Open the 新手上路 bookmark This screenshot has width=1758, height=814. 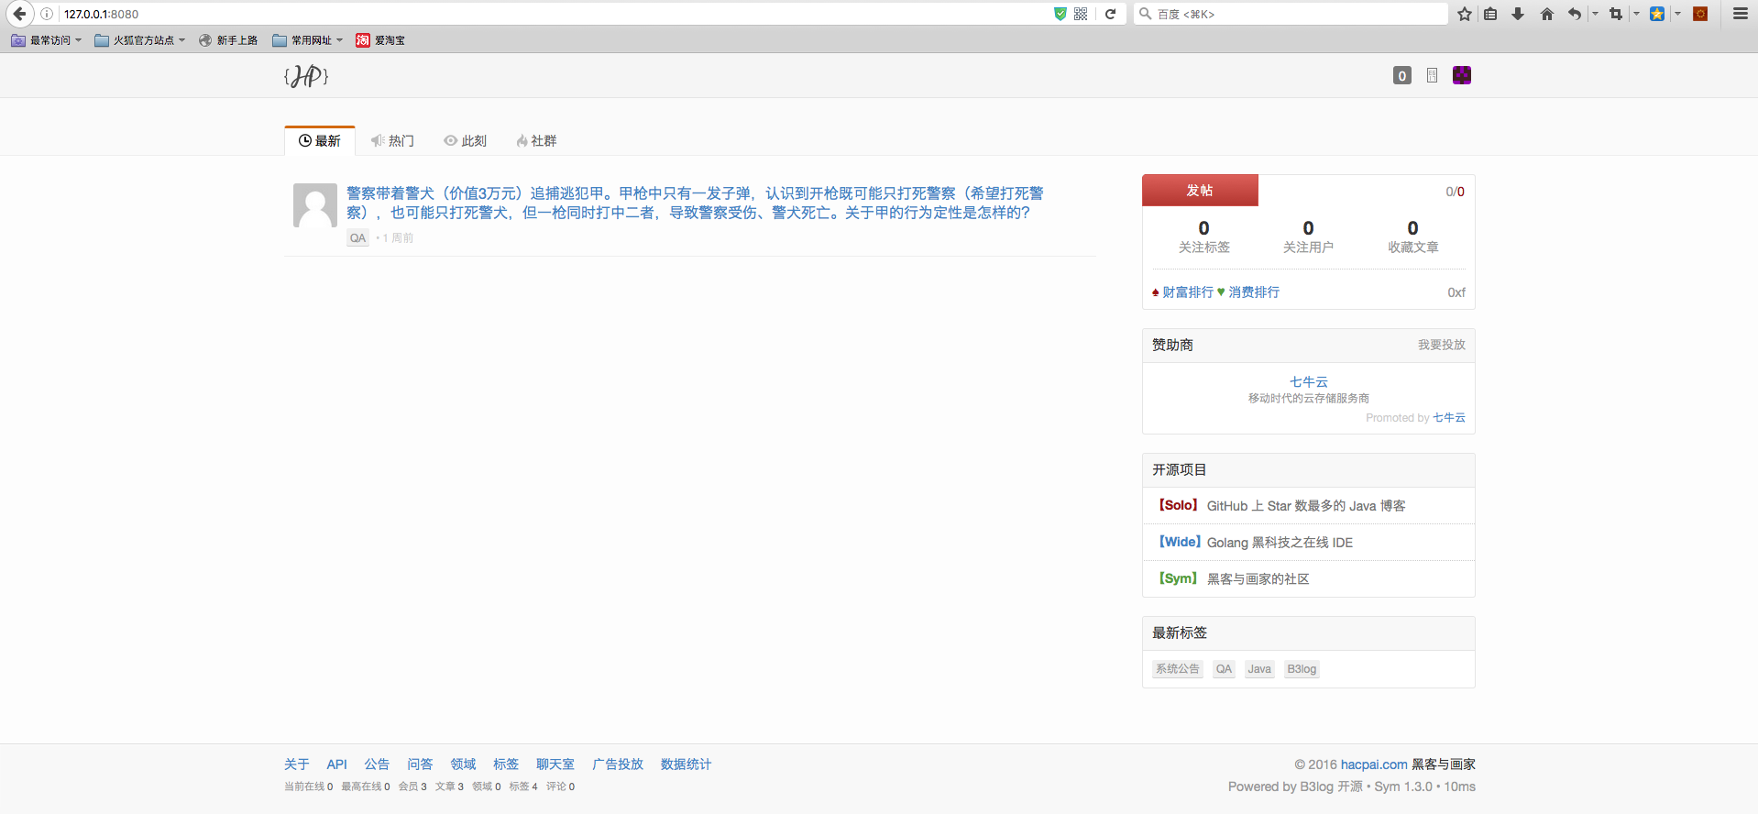coord(228,40)
